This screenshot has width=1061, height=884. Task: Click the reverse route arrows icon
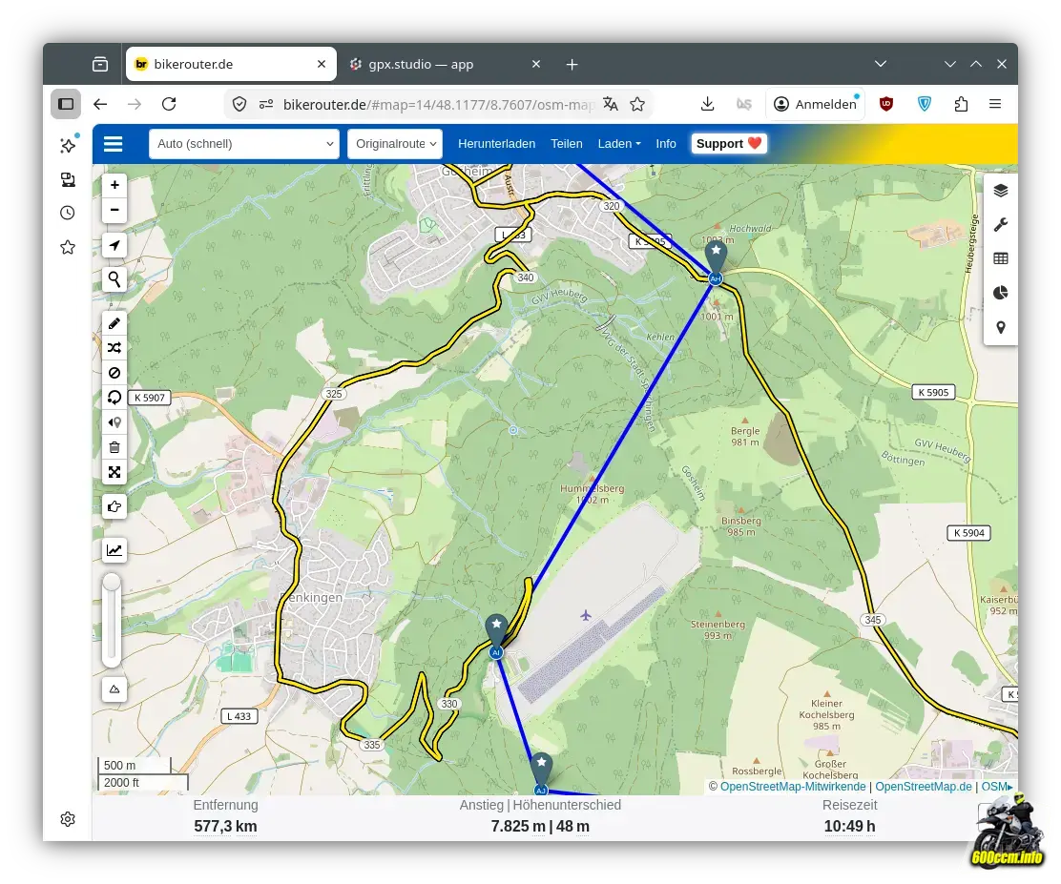tap(114, 348)
